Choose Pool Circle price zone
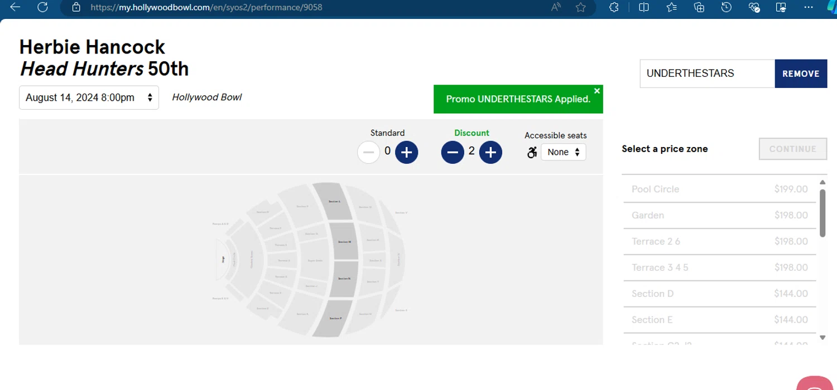Screen dimensions: 837x390 pyautogui.click(x=719, y=189)
